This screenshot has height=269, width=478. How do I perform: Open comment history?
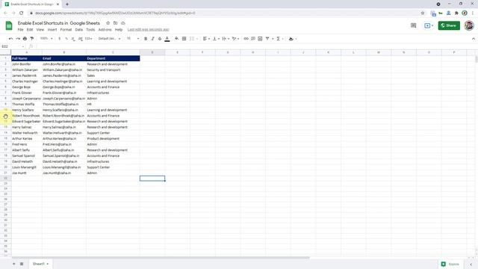point(413,25)
